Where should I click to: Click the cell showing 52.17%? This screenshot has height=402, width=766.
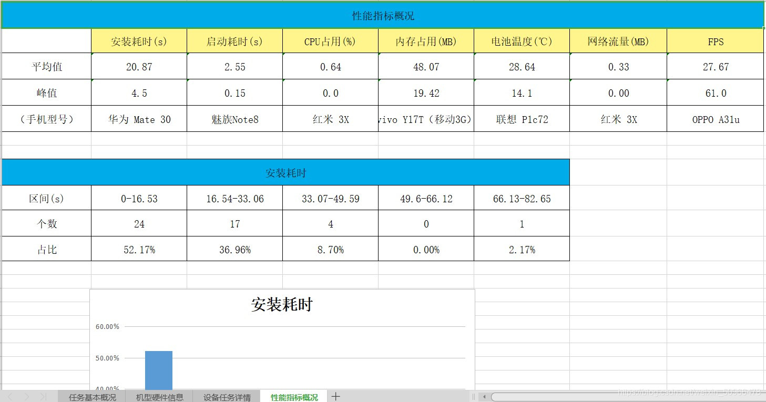point(139,249)
